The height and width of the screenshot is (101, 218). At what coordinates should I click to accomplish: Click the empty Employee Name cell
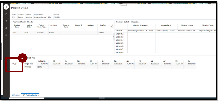point(67,33)
